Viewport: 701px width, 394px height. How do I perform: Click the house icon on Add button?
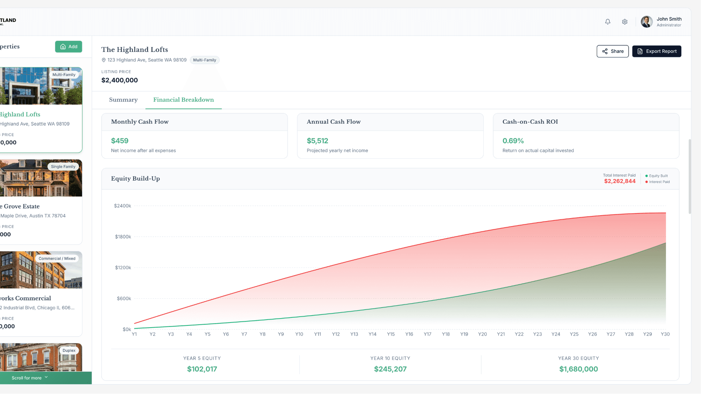click(63, 47)
